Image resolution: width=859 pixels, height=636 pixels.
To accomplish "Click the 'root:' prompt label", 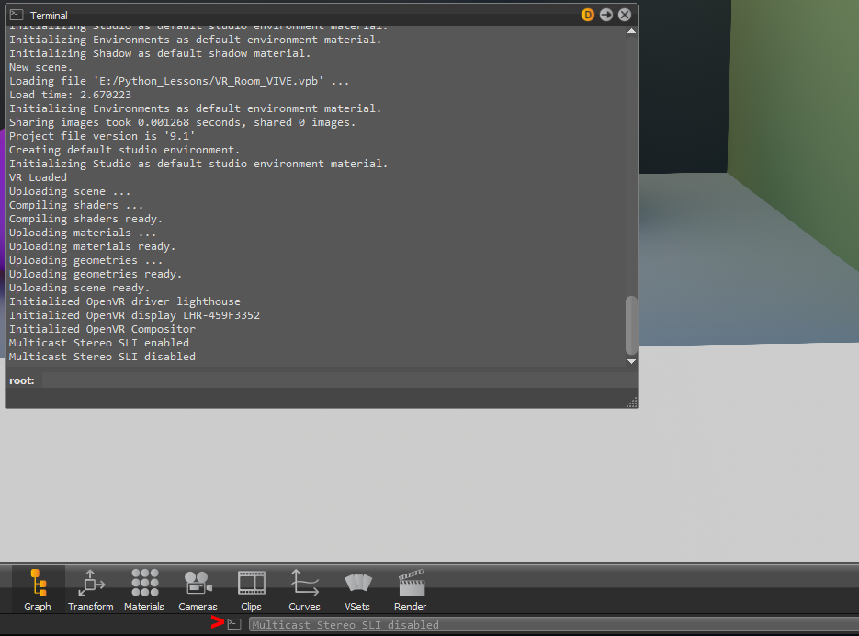I will [22, 380].
